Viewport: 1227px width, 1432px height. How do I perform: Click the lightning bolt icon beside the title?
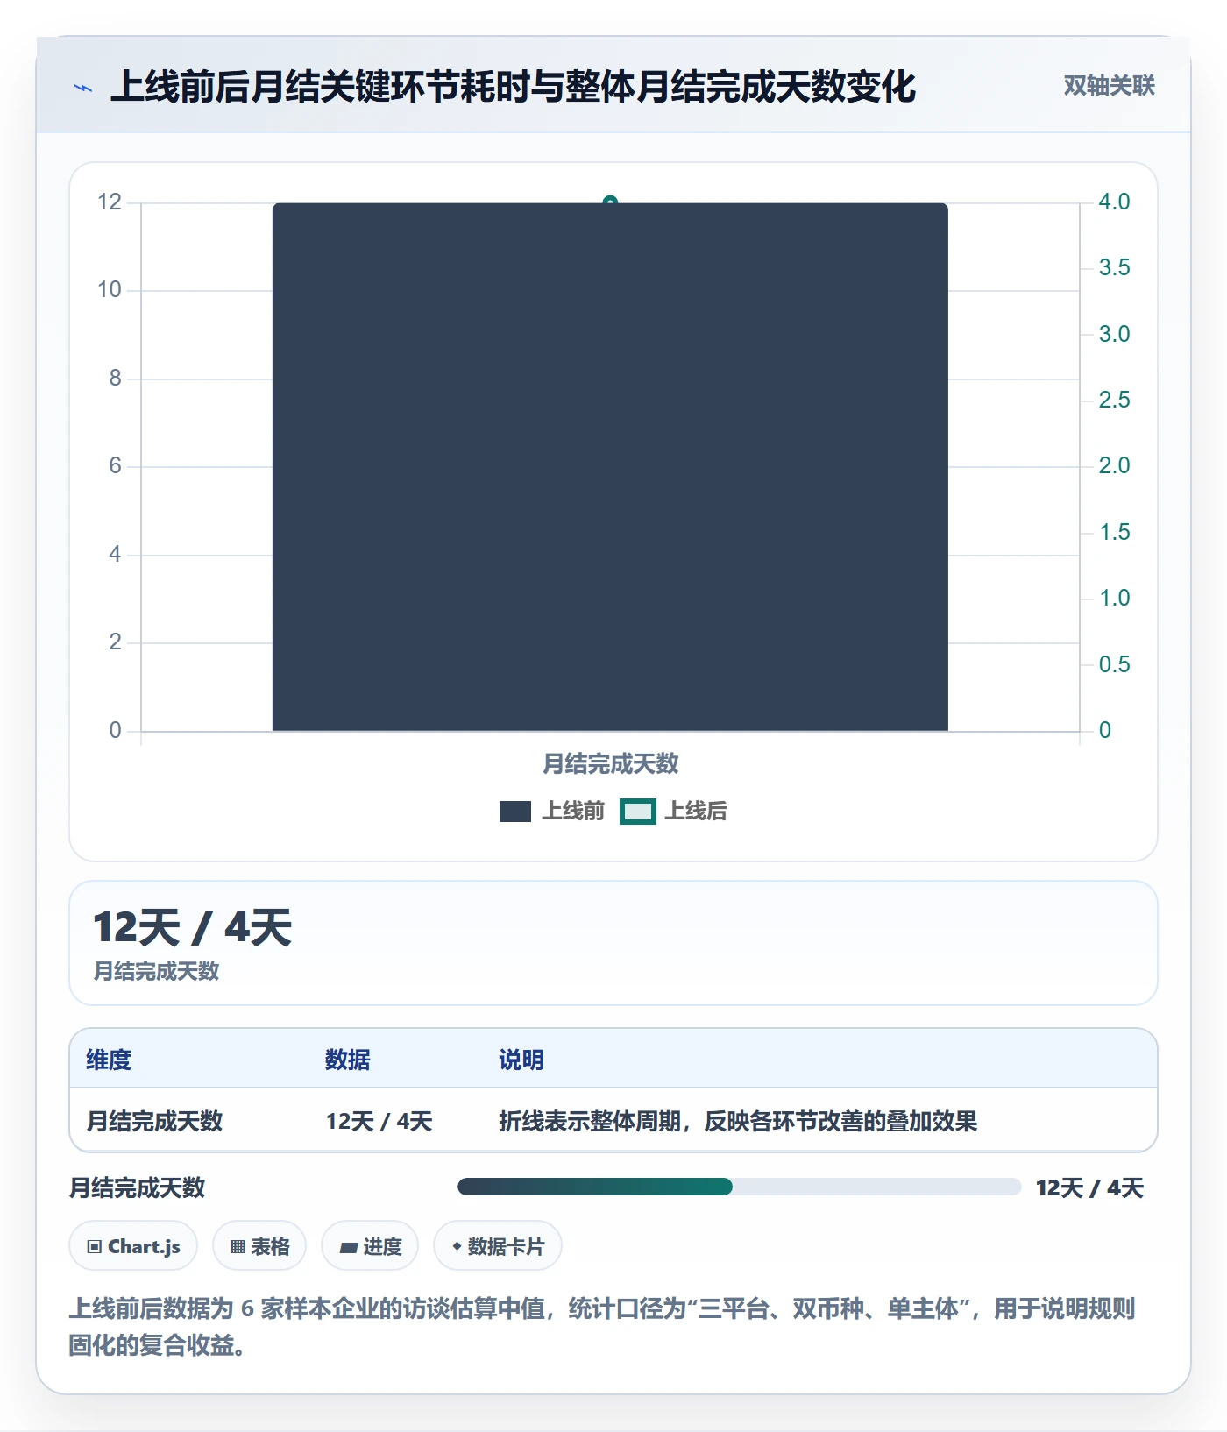83,88
